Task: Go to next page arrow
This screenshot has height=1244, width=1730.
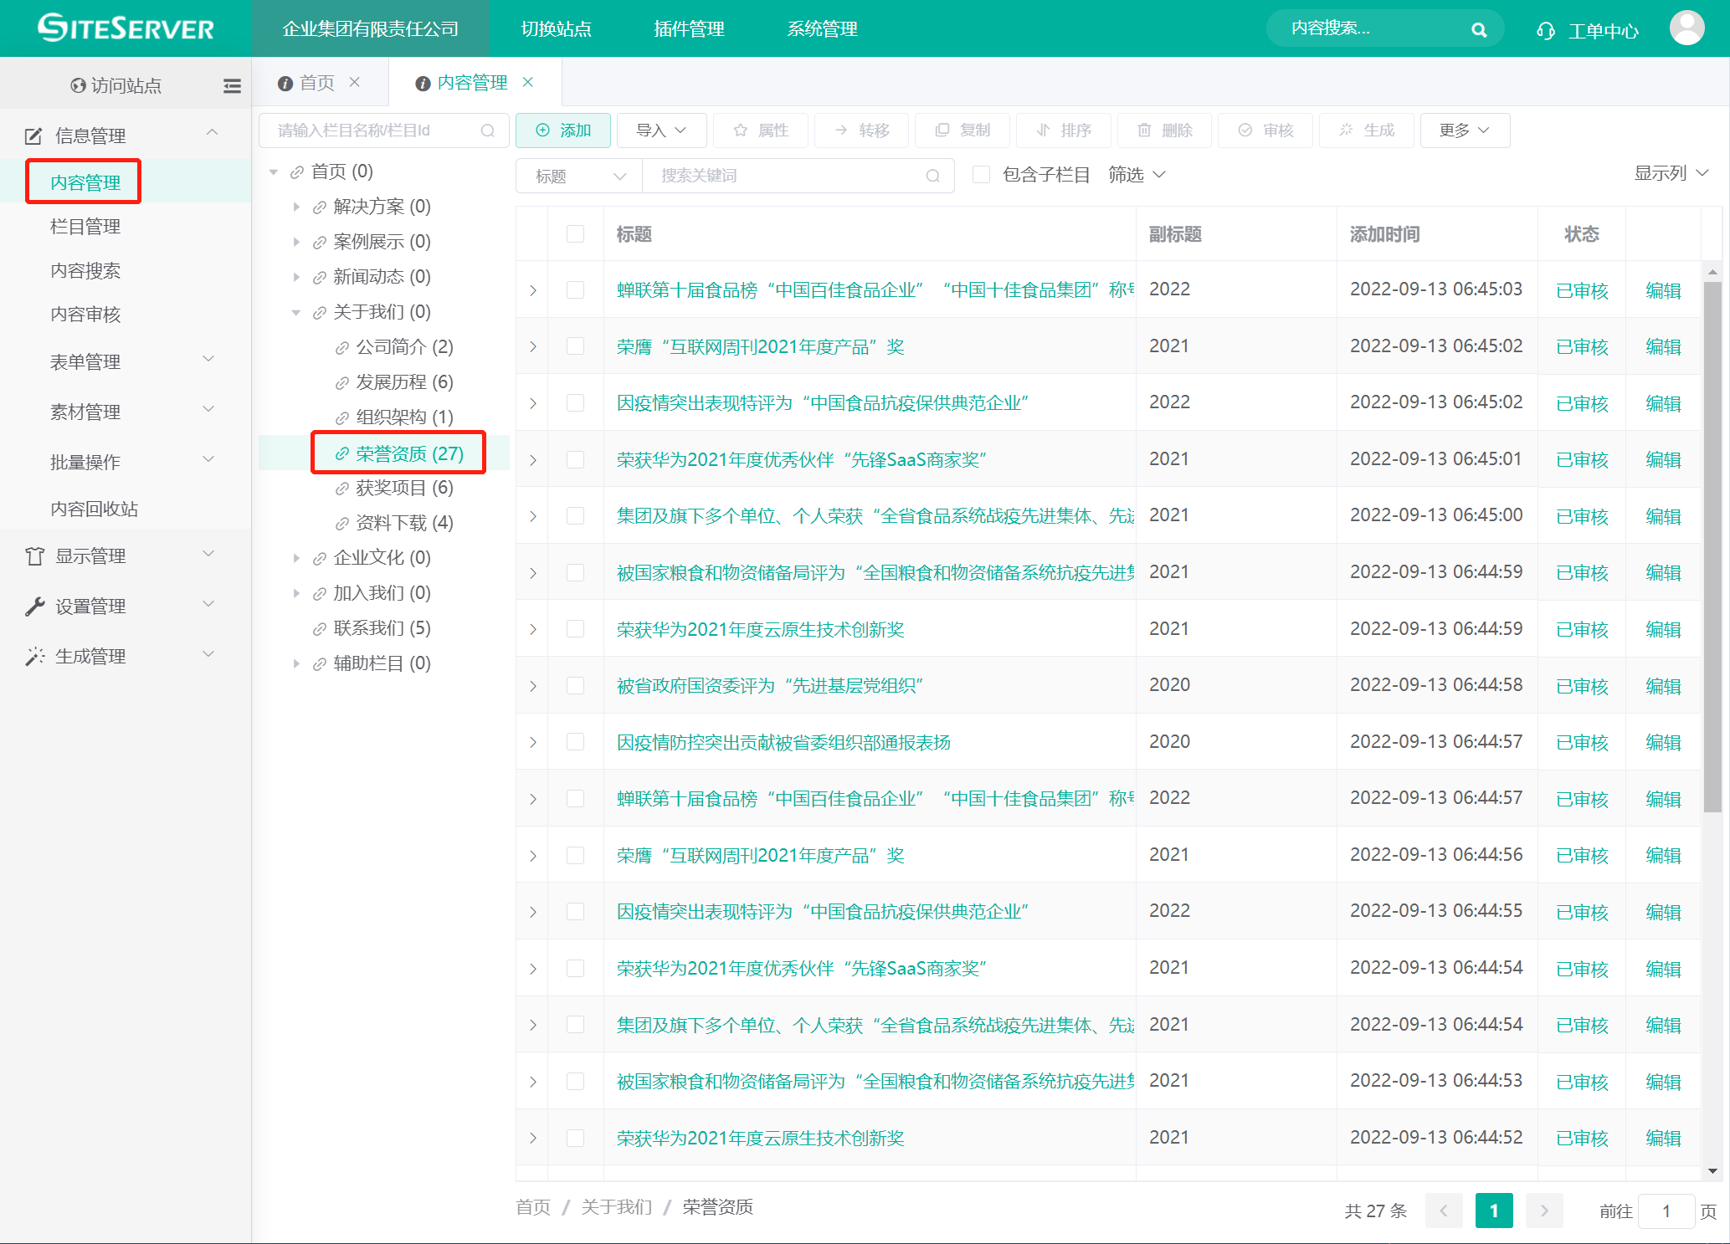Action: point(1544,1211)
